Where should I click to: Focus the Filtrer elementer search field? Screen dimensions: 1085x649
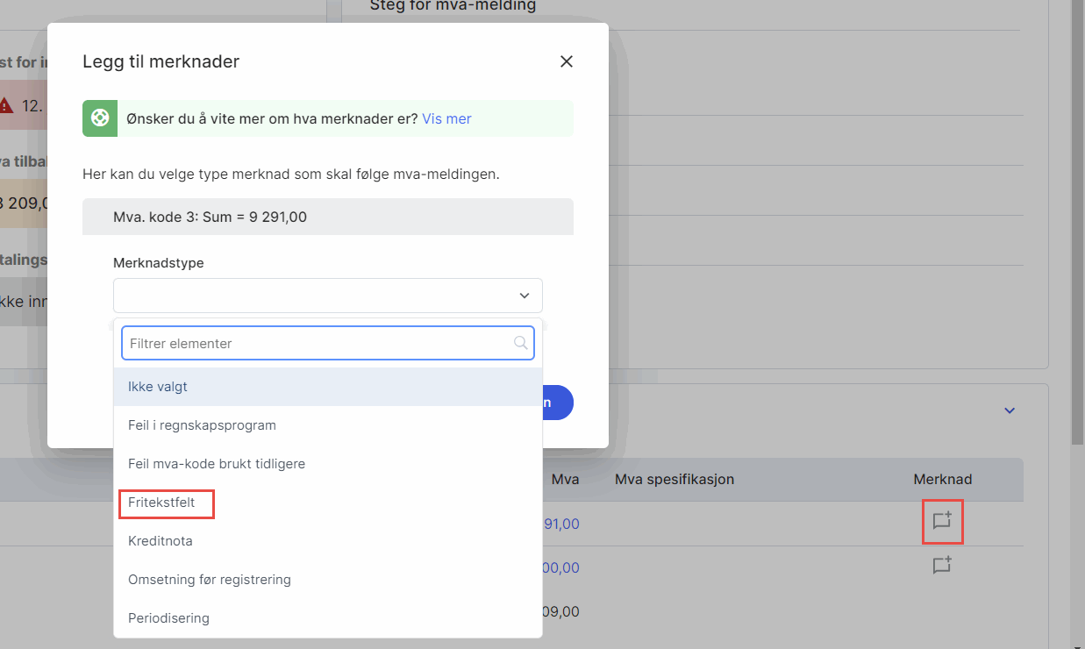point(316,344)
